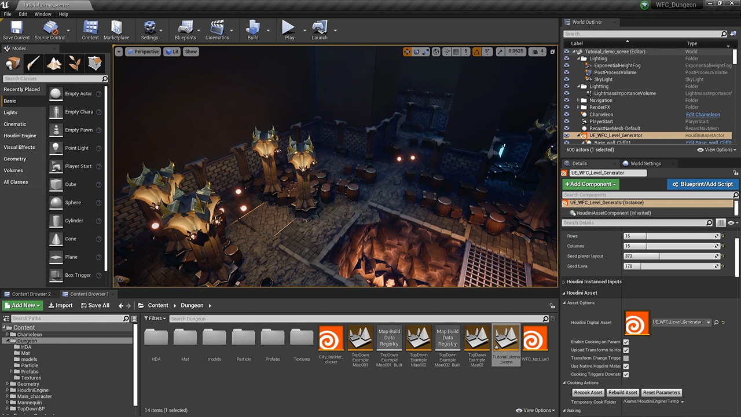This screenshot has width=741, height=417.
Task: Select the Landscape mode icon
Action: 54,63
